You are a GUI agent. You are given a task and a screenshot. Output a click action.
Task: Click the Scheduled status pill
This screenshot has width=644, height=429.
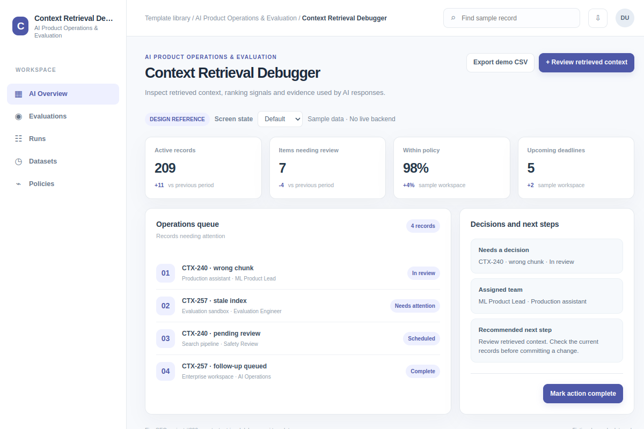click(x=421, y=339)
